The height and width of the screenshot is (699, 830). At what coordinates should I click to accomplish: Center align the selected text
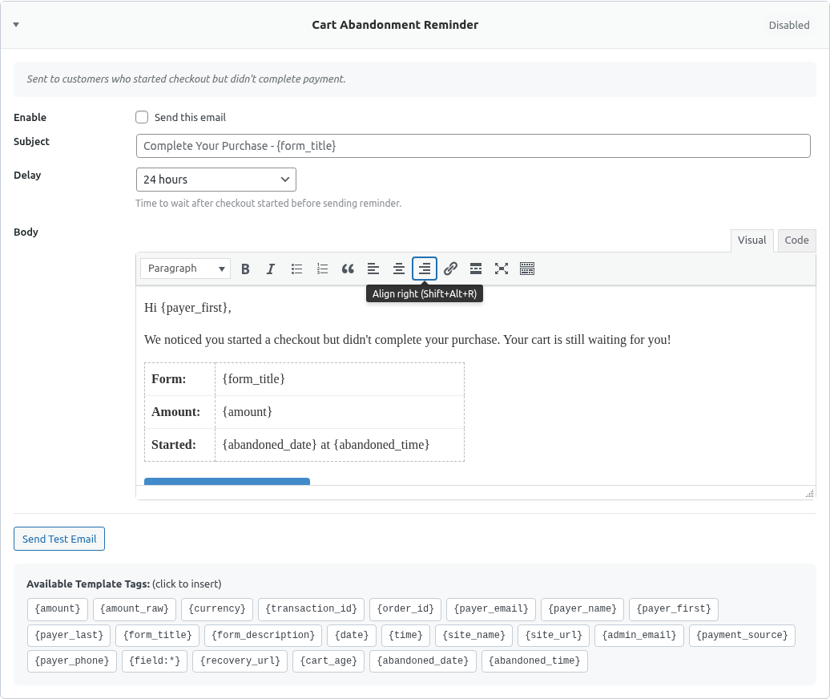pyautogui.click(x=398, y=269)
